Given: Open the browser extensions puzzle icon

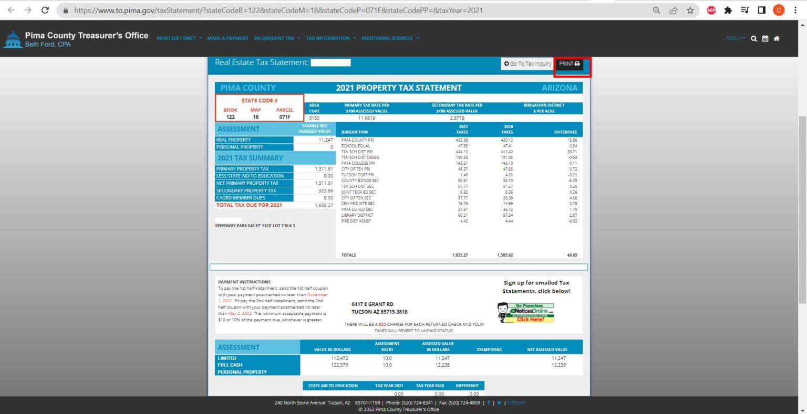Looking at the screenshot, I should coord(728,10).
